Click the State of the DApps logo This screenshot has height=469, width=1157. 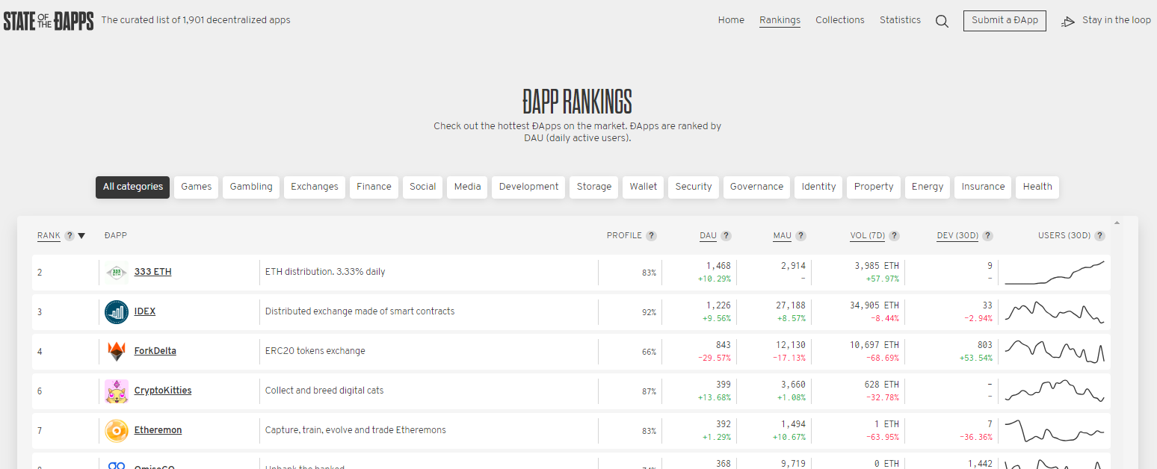49,21
